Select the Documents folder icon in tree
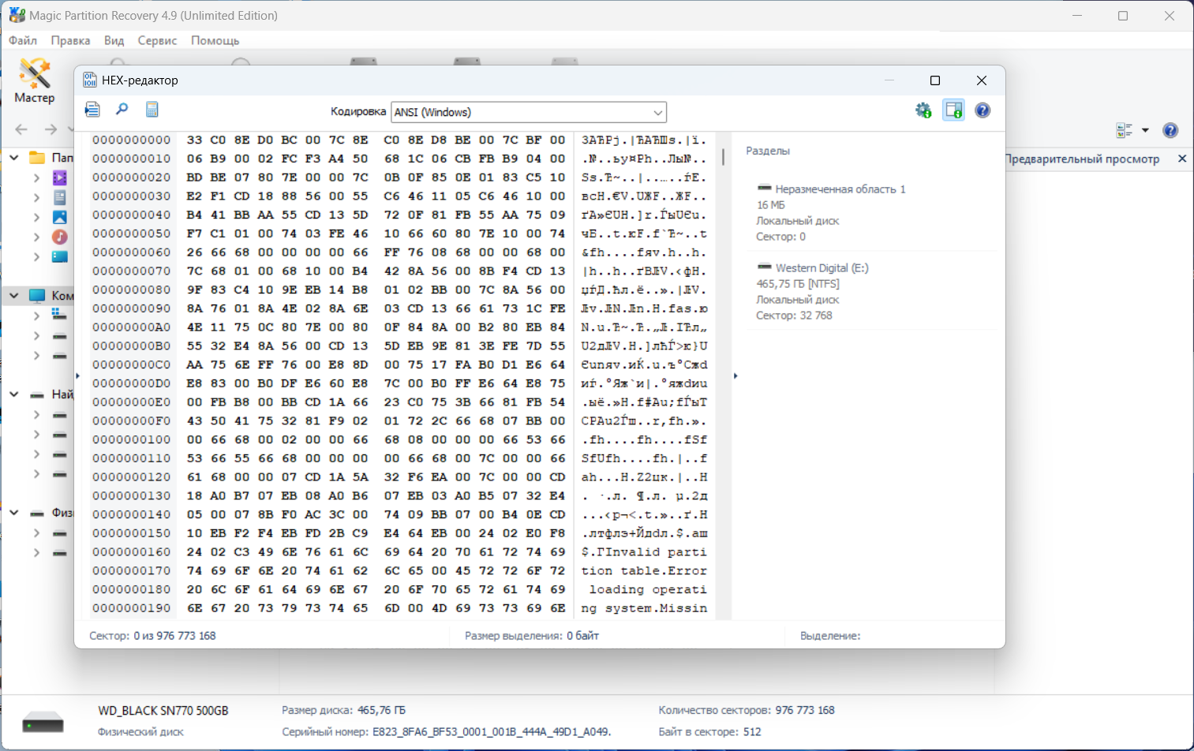Viewport: 1194px width, 751px height. [60, 198]
